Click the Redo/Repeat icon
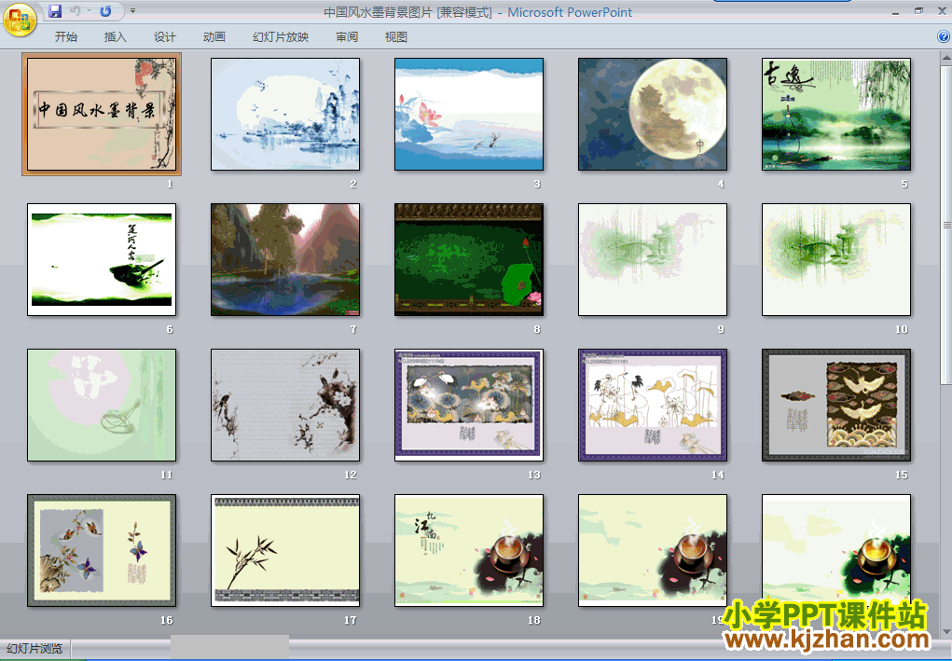Viewport: 952px width, 661px height. point(105,11)
